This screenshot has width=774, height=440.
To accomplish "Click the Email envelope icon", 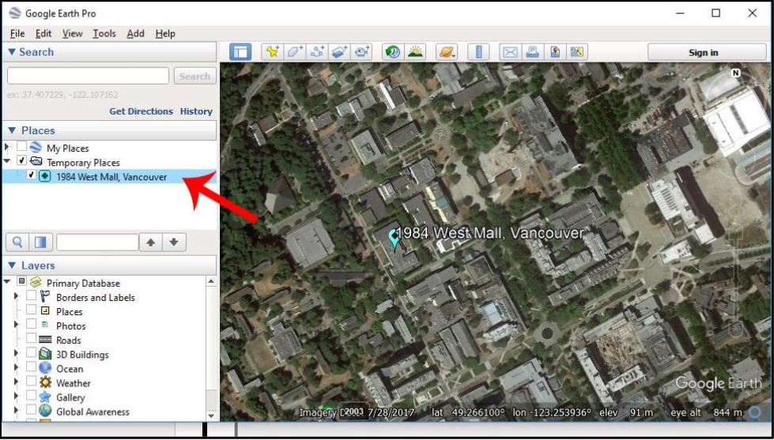I will (510, 52).
